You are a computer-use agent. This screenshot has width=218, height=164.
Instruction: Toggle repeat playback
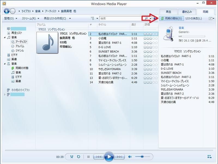[78, 157]
